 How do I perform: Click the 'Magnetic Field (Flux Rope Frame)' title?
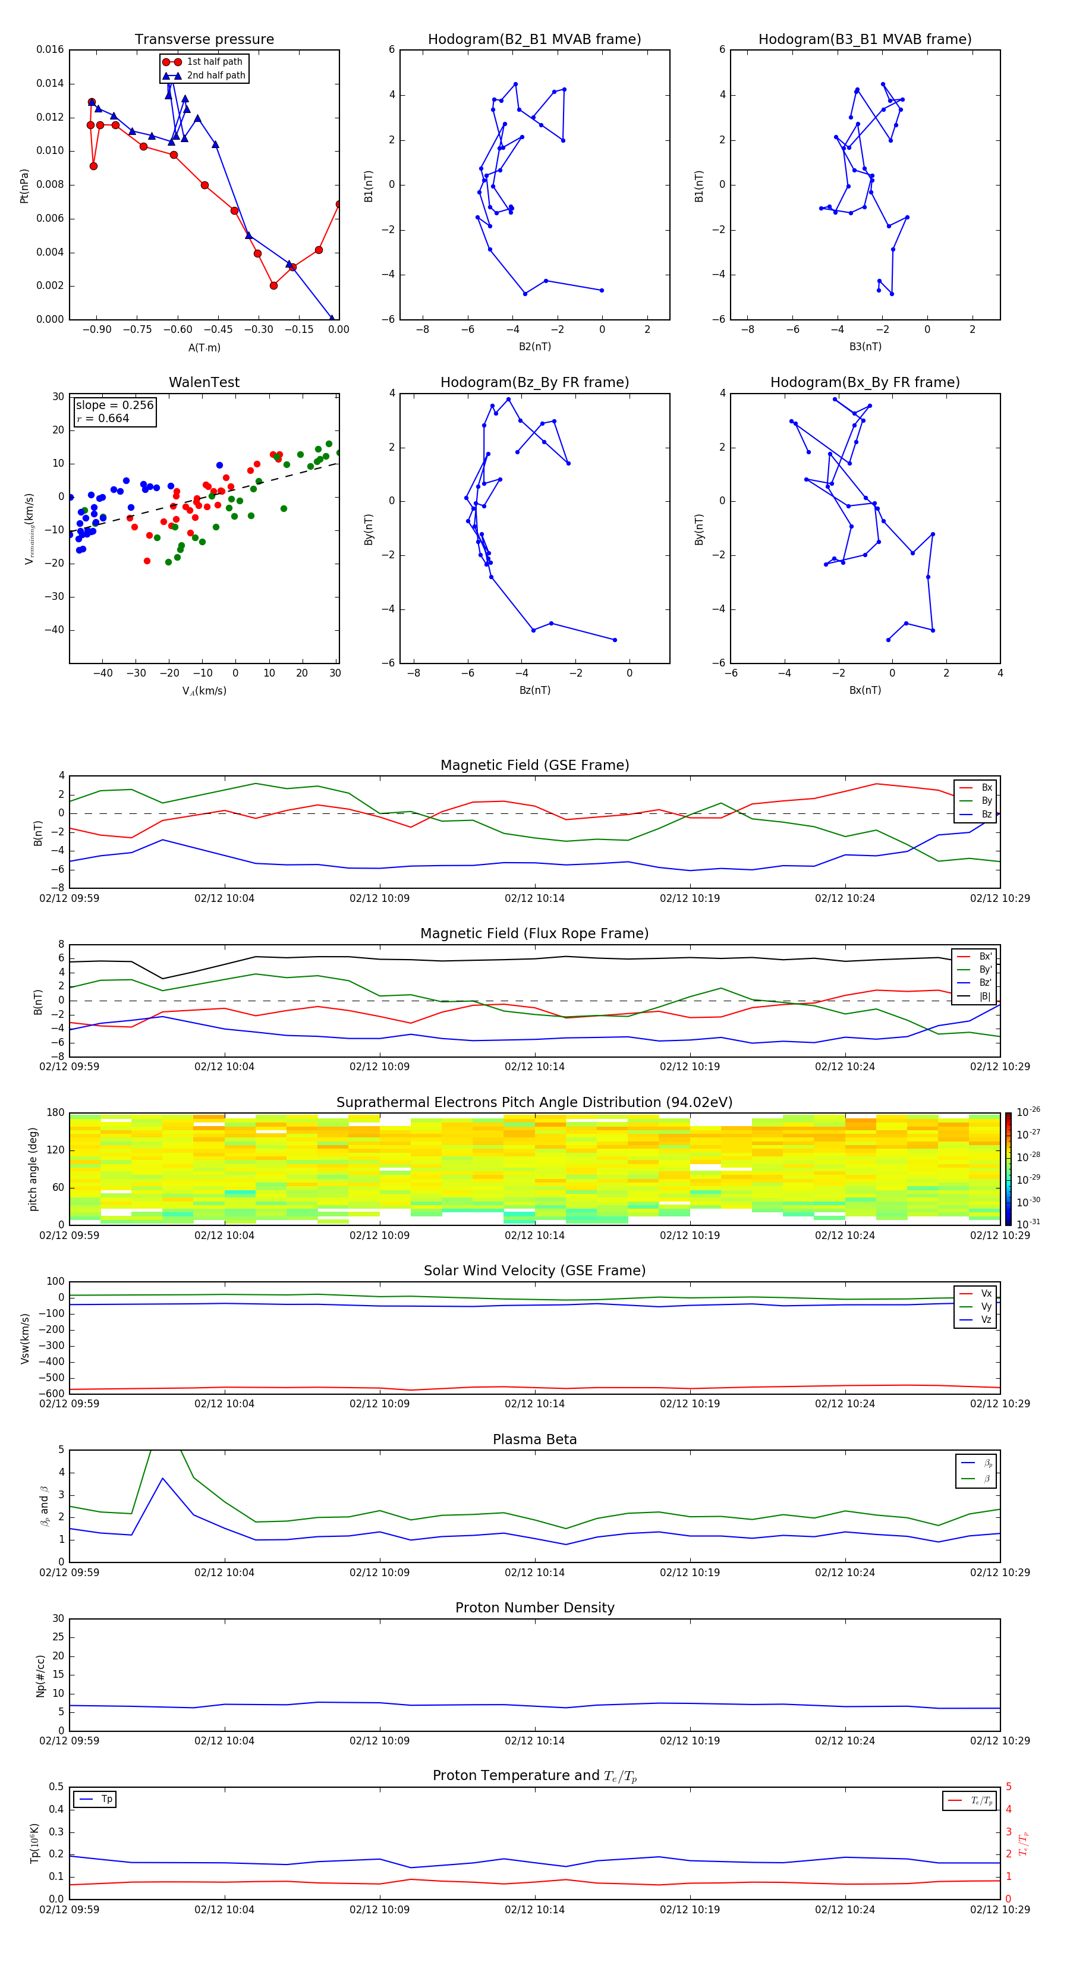pos(534,933)
